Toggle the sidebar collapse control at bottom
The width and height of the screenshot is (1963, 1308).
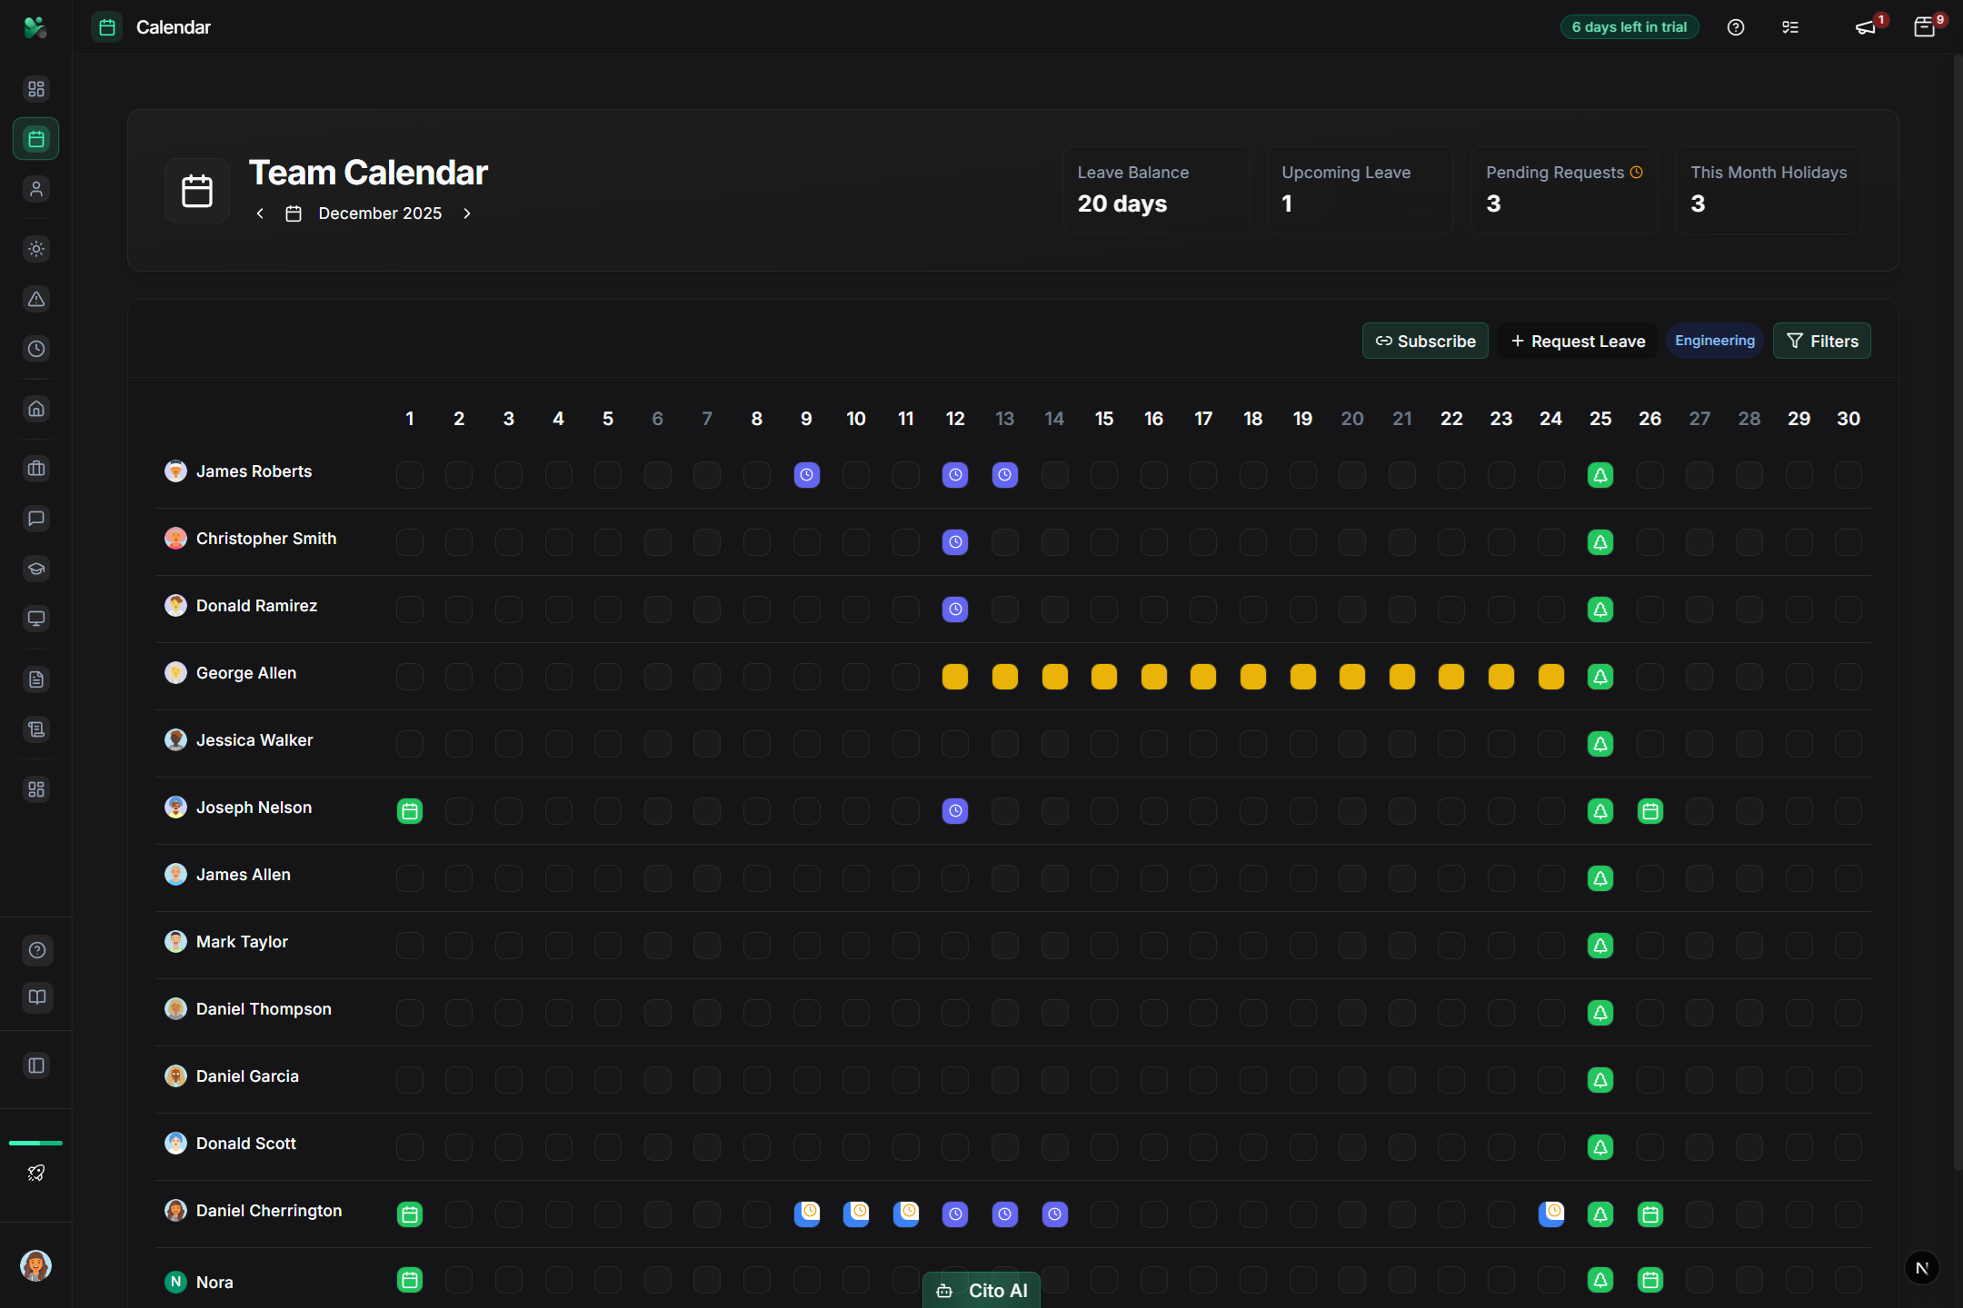(x=36, y=1065)
